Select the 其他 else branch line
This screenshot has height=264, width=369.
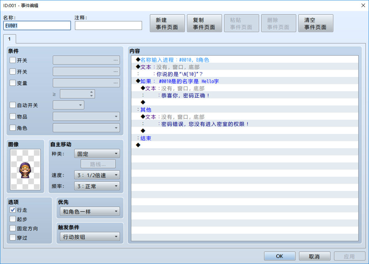point(245,110)
